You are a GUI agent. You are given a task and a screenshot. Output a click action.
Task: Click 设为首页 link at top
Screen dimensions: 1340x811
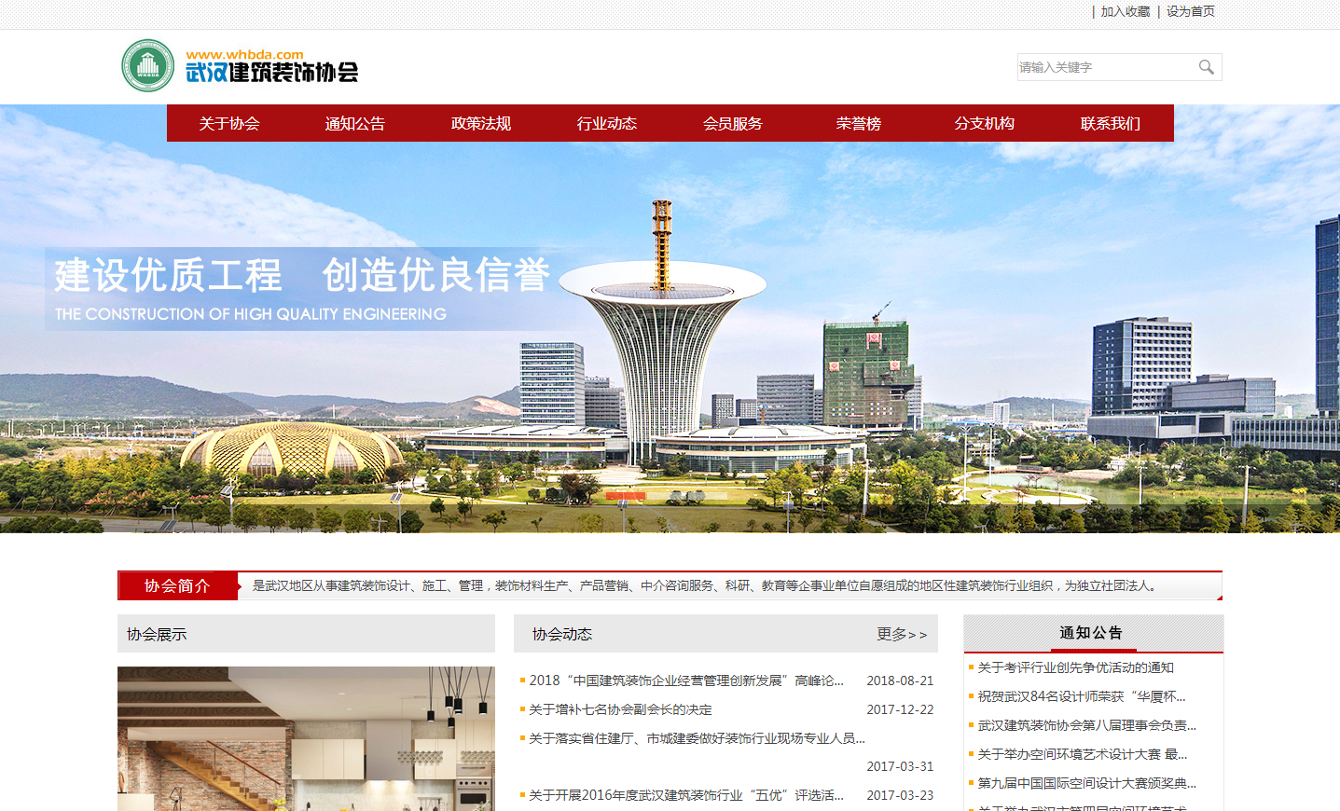[1190, 11]
